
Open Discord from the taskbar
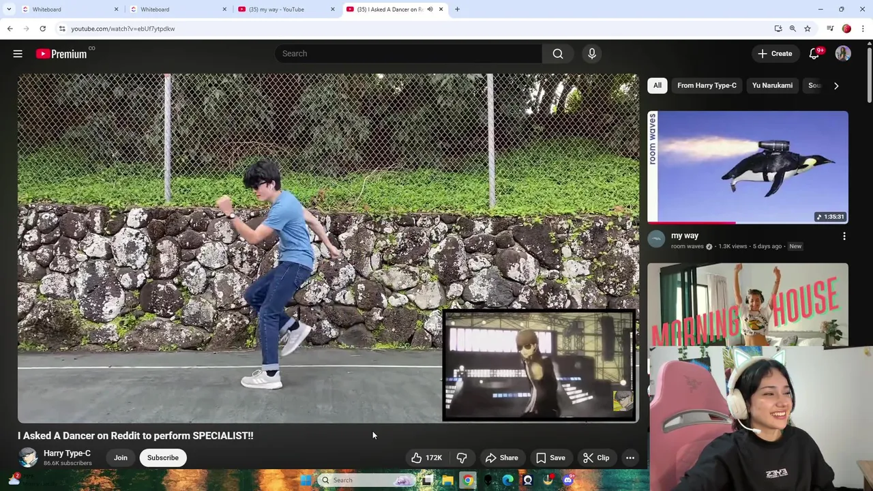pos(568,480)
